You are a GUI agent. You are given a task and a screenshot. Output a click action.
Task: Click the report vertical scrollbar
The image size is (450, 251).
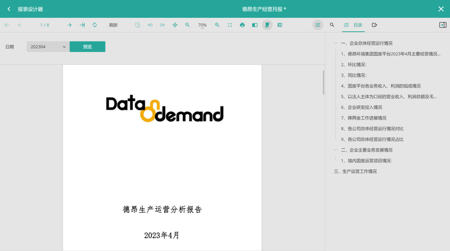[323, 82]
